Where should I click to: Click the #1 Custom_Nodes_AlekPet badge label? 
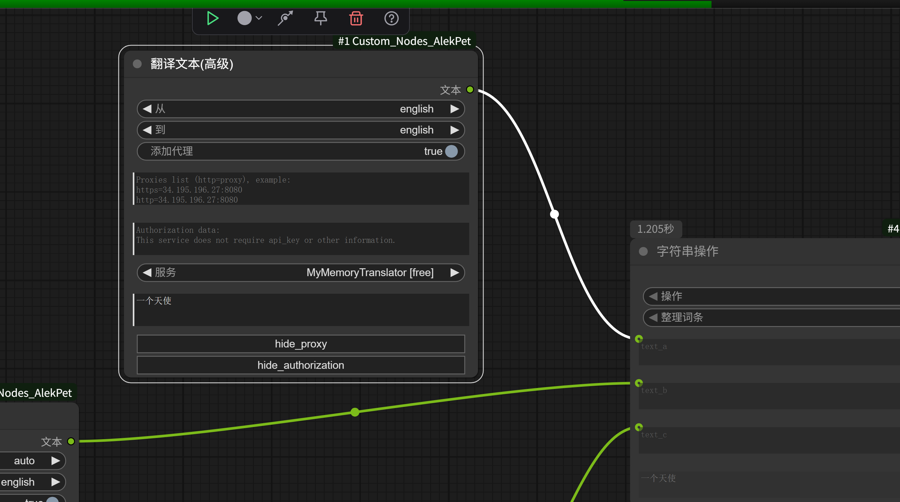click(404, 41)
